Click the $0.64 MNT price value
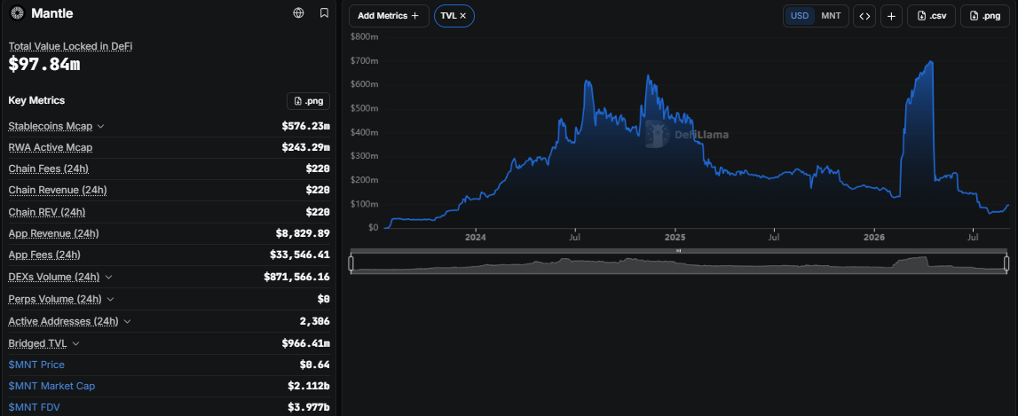The width and height of the screenshot is (1018, 416). 315,365
